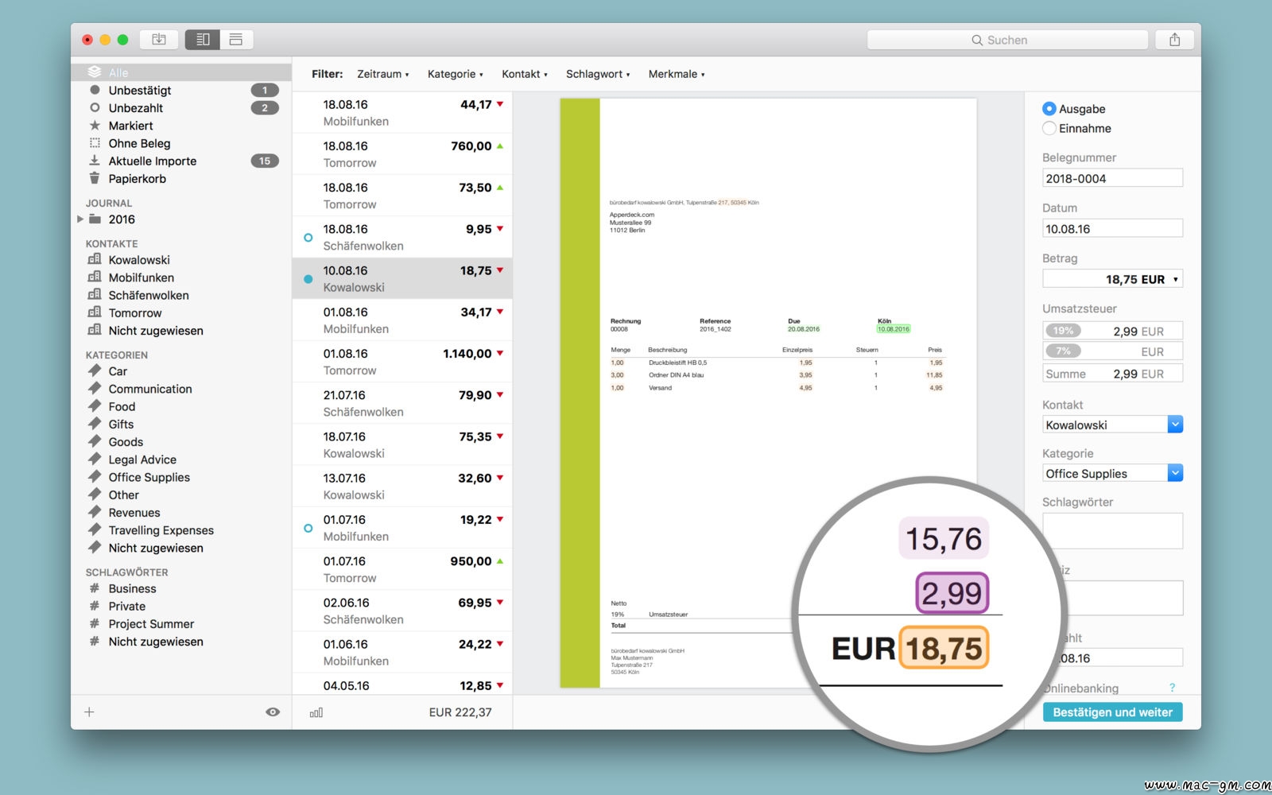This screenshot has width=1272, height=795.
Task: Select Communication category tag
Action: click(182, 389)
